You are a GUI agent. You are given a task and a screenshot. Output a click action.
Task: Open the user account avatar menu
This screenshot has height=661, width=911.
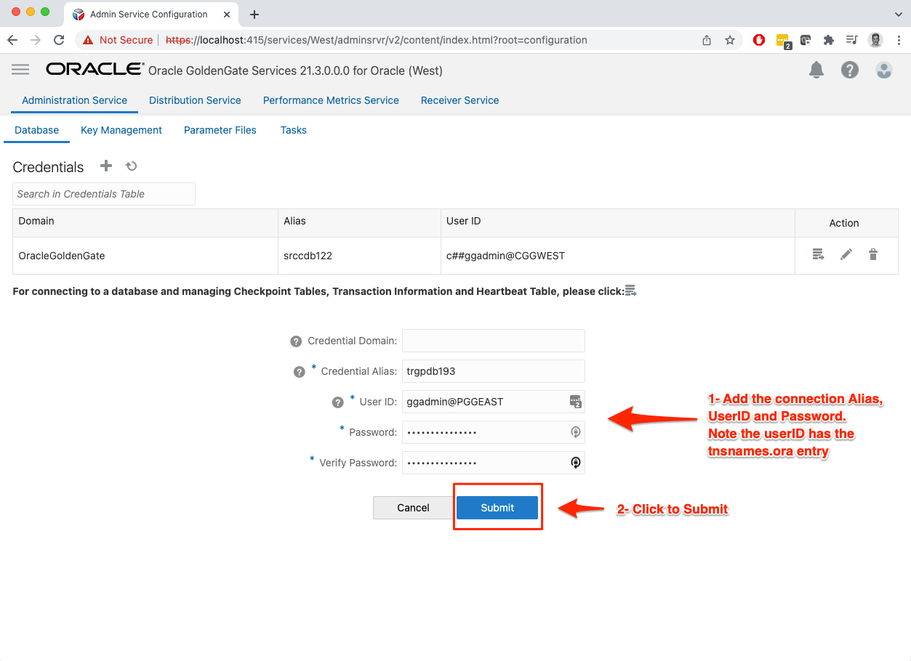click(x=883, y=70)
